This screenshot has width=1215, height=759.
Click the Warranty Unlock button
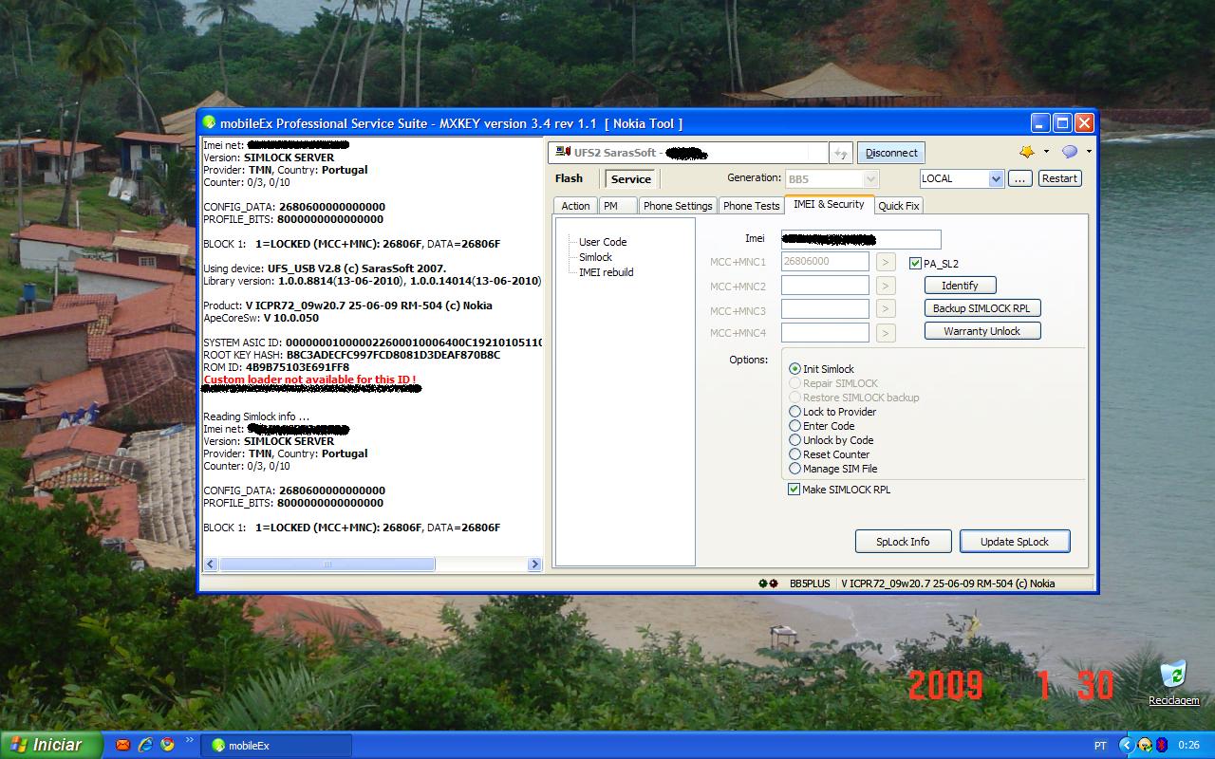coord(982,331)
